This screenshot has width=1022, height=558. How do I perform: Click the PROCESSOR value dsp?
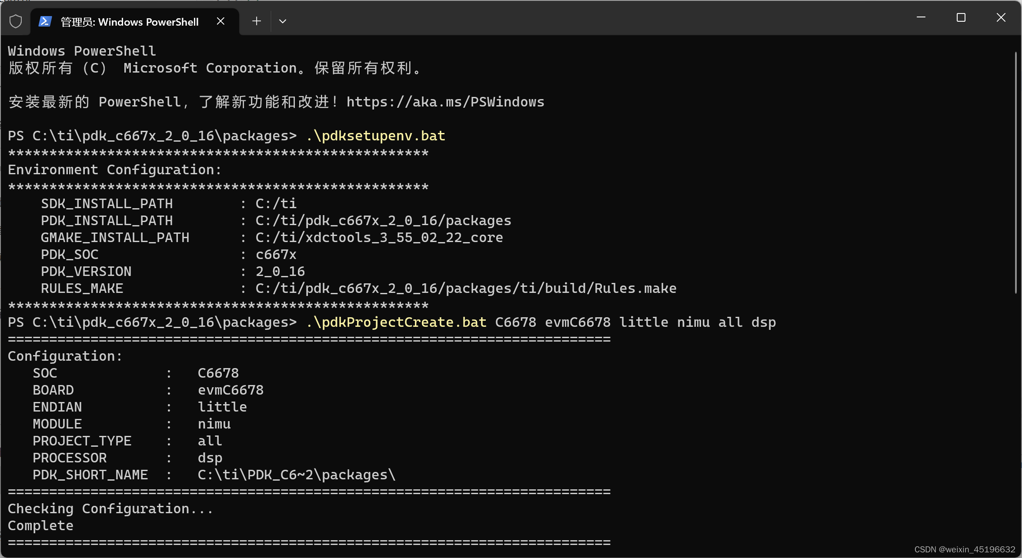[x=210, y=458]
